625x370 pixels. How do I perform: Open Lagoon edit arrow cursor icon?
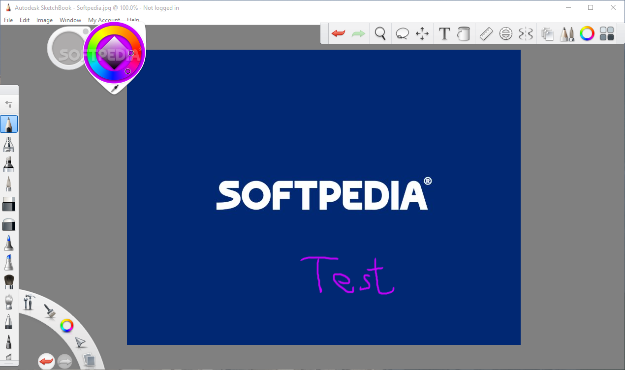coord(80,342)
